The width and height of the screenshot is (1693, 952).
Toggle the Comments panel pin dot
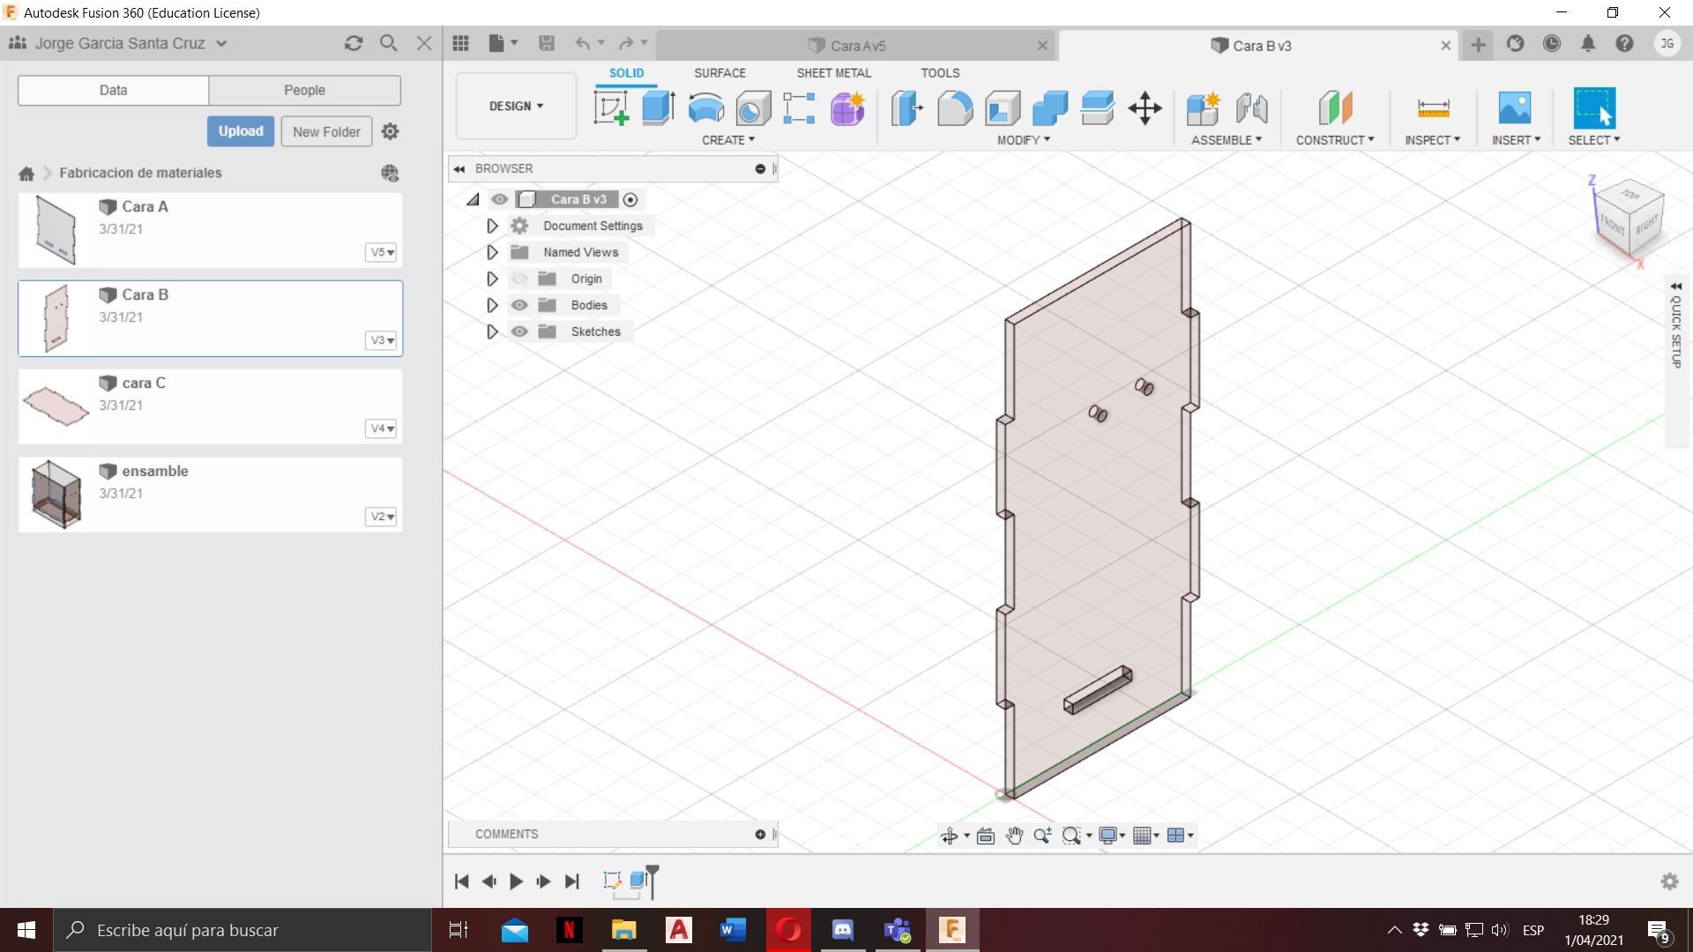tap(760, 834)
